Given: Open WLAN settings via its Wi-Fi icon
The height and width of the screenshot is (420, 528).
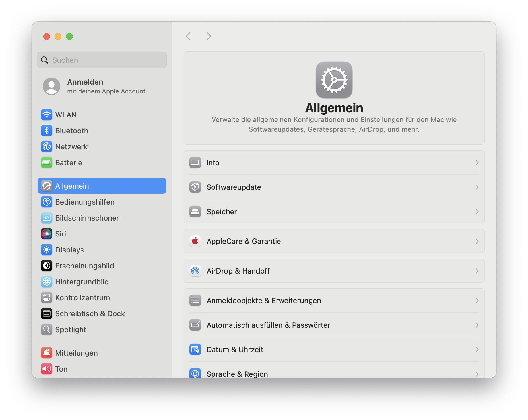Looking at the screenshot, I should (x=47, y=115).
